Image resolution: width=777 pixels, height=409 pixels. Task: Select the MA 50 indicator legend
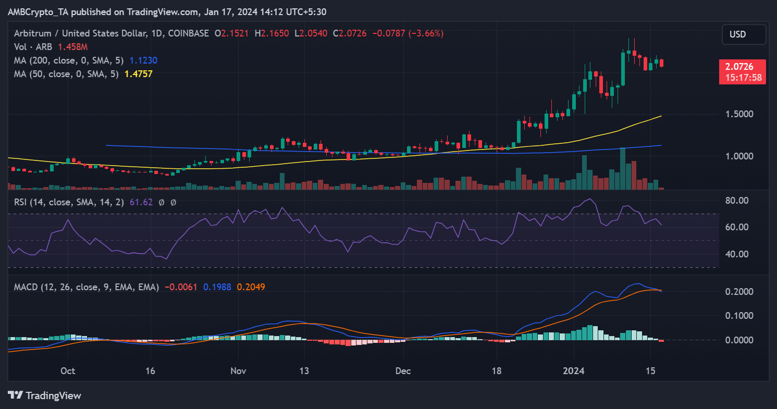pos(64,74)
